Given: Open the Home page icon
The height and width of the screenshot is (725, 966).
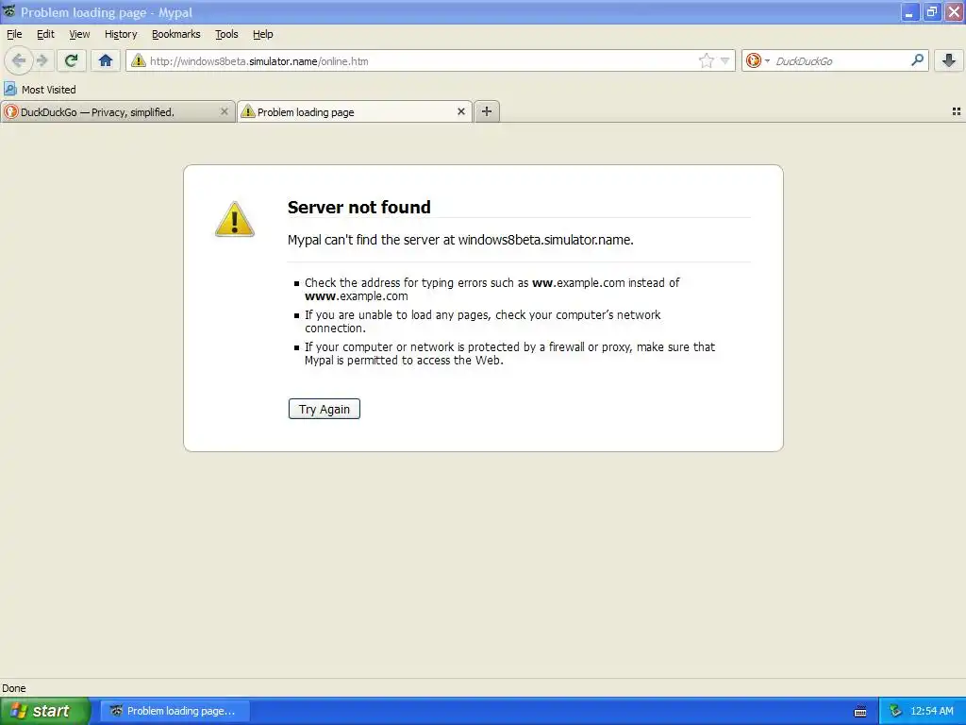Looking at the screenshot, I should [x=106, y=60].
